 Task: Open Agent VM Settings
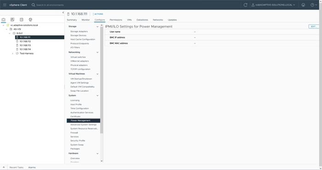tap(79, 83)
